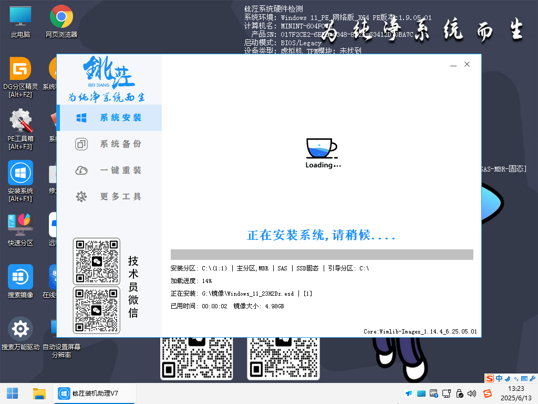This screenshot has height=404, width=538.
Task: Click the safely remove USB tray icon
Action: click(459, 393)
